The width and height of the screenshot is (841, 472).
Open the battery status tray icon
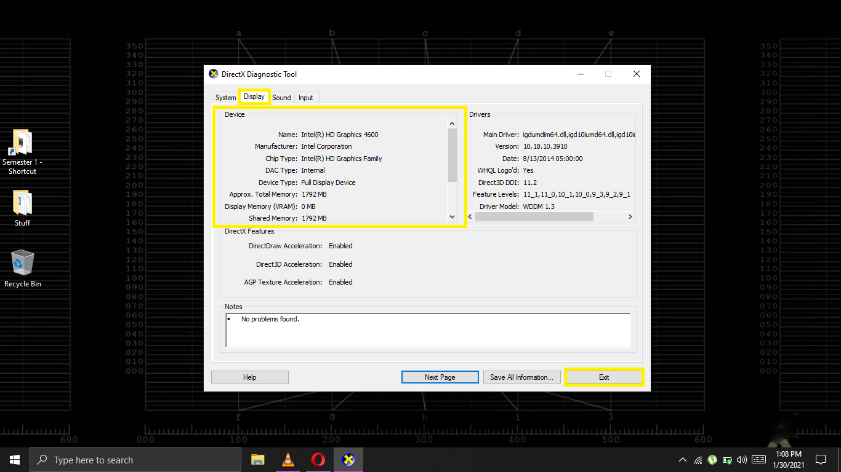pos(727,460)
